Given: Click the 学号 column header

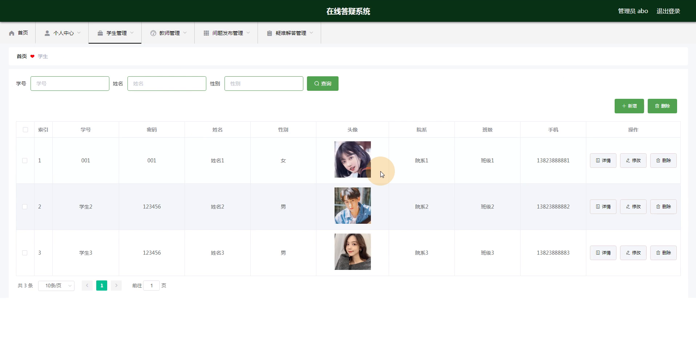Looking at the screenshot, I should (86, 130).
